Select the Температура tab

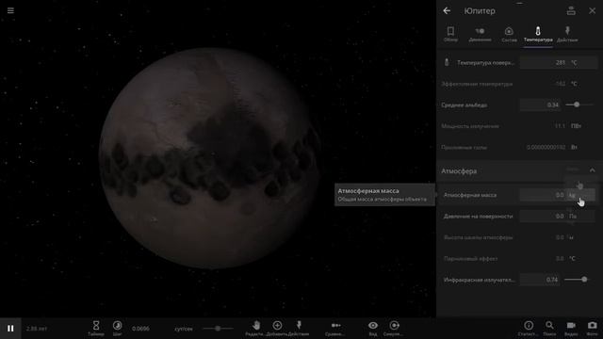[x=538, y=34]
